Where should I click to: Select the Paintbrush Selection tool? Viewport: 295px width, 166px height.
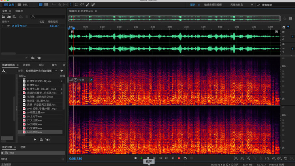pyautogui.click(x=88, y=4)
